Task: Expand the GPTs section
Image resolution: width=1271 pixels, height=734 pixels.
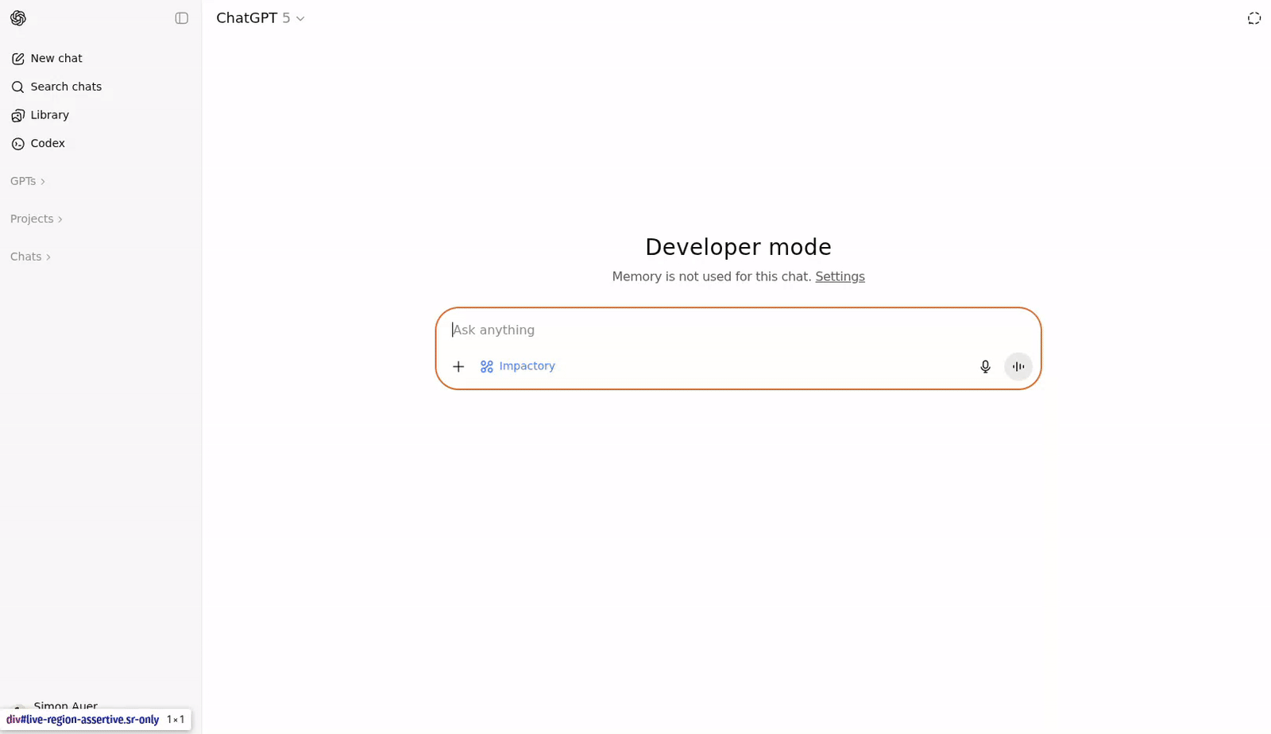Action: pyautogui.click(x=28, y=181)
